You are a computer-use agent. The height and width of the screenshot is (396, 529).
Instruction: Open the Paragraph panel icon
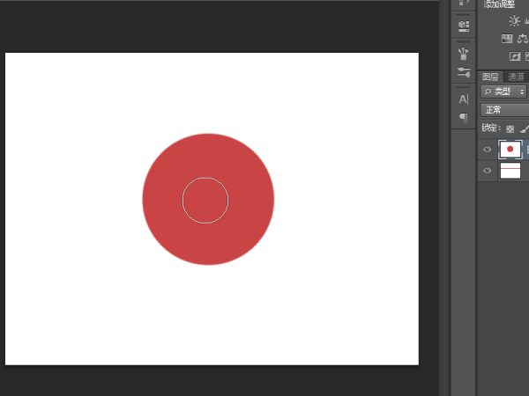464,118
